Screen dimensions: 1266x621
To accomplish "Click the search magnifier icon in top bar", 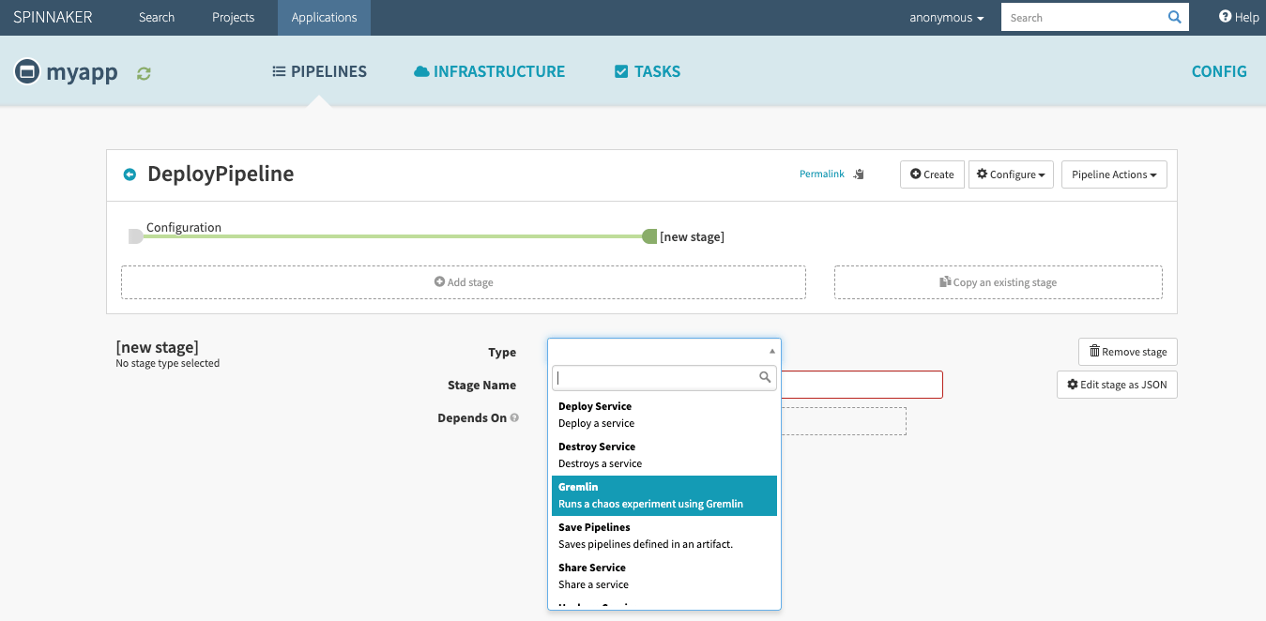I will pyautogui.click(x=1174, y=17).
